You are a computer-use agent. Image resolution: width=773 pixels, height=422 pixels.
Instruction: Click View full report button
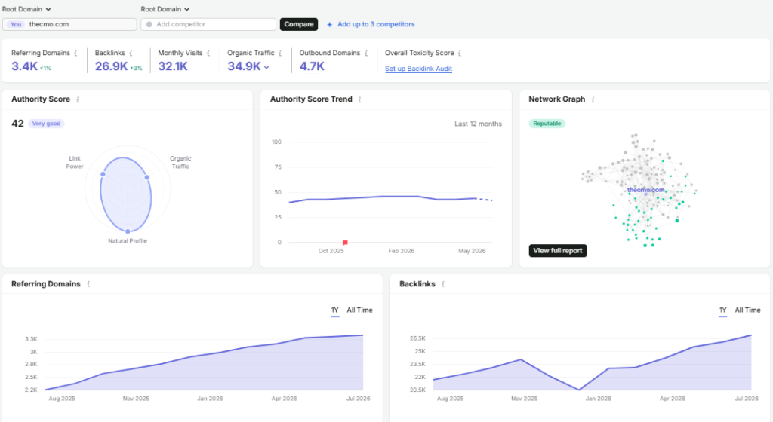(558, 251)
